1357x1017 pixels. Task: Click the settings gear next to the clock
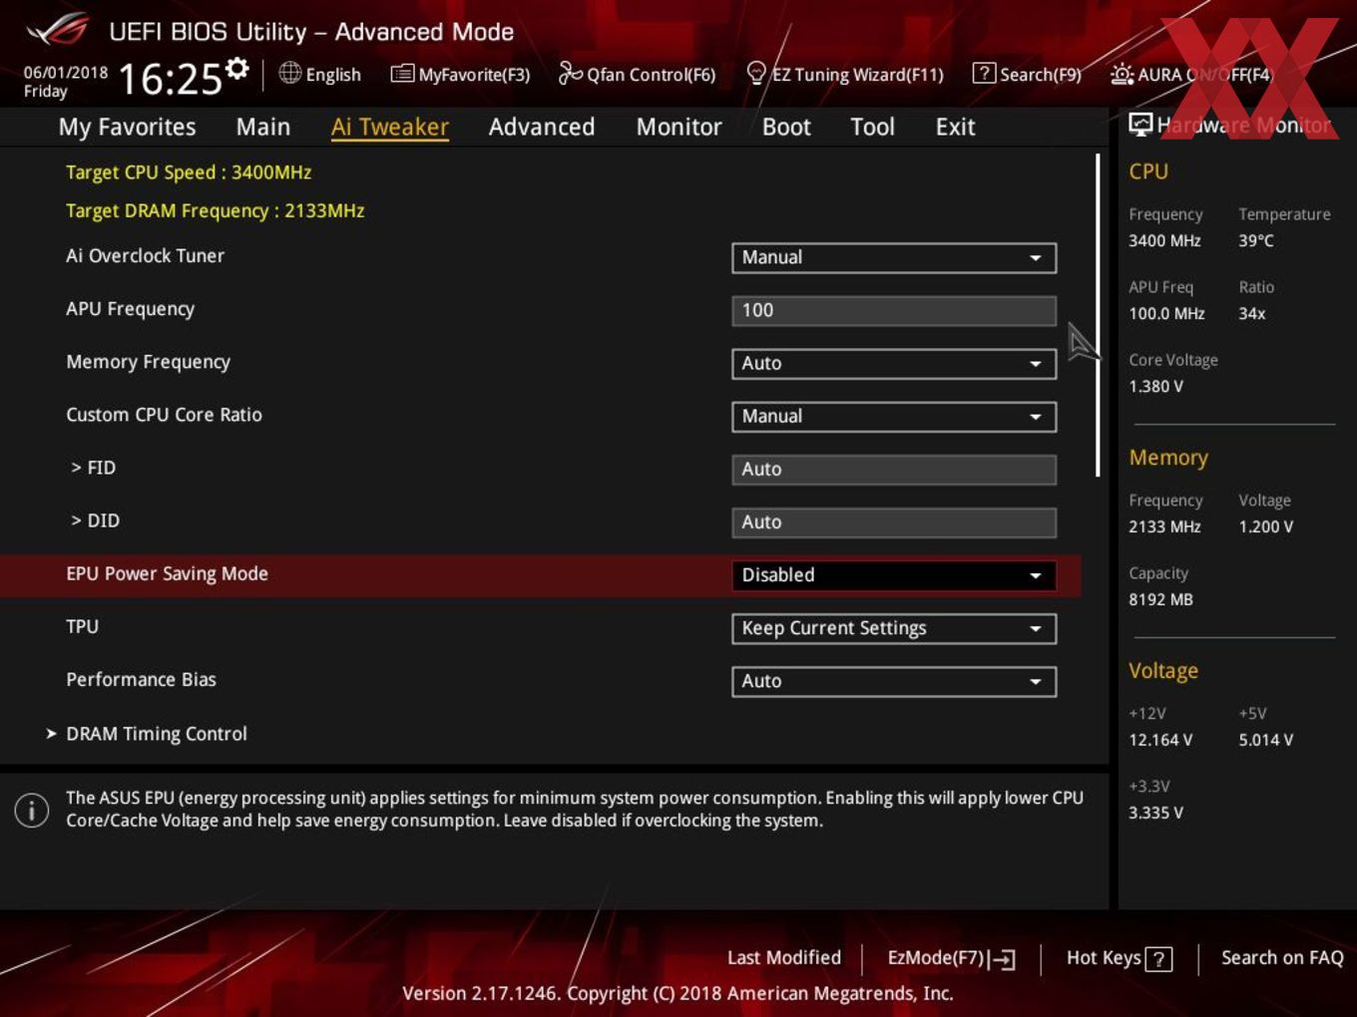236,69
